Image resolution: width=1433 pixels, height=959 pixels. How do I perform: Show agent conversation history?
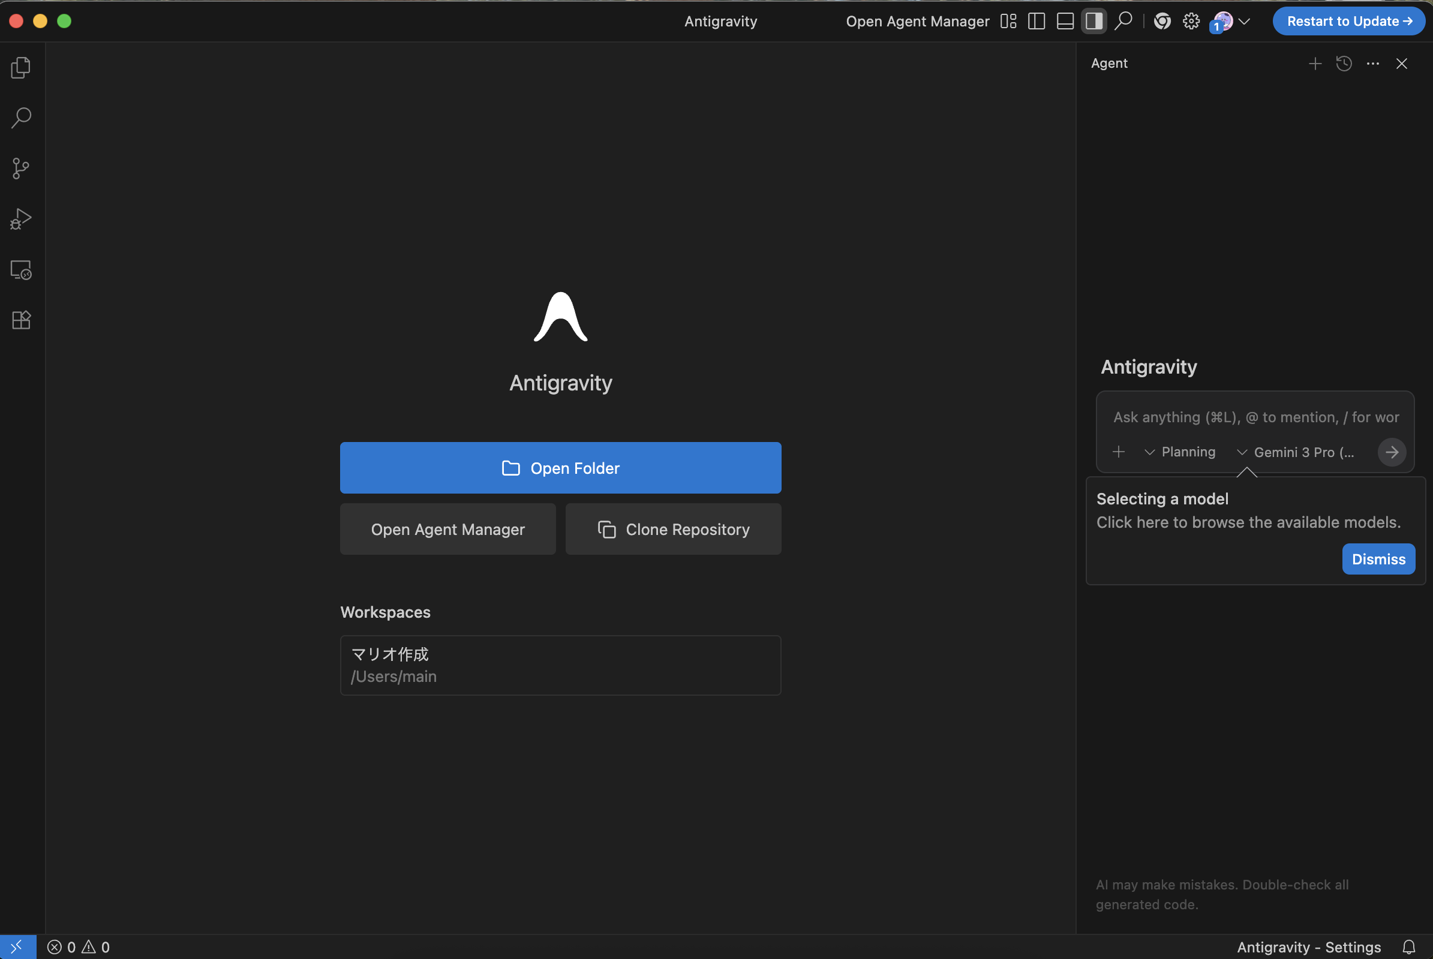(1344, 64)
